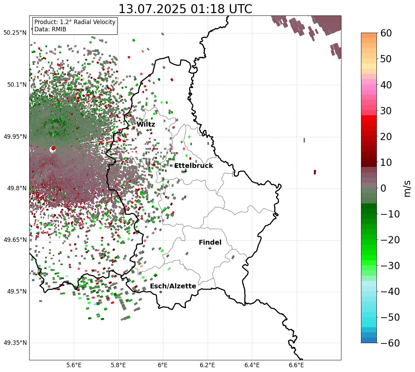Click the colorbar 60 tick label
415x372 pixels.
[385, 33]
